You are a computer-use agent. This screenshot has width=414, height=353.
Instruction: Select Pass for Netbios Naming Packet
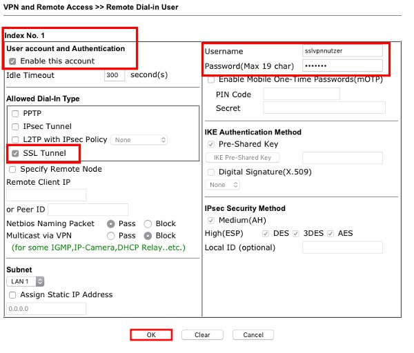(x=111, y=224)
